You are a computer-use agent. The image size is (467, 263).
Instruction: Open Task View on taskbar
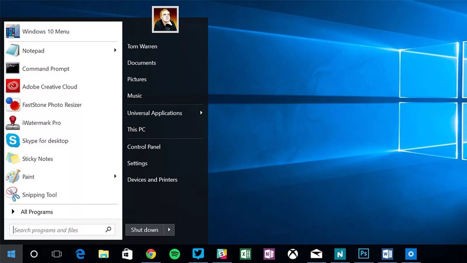[x=57, y=254]
